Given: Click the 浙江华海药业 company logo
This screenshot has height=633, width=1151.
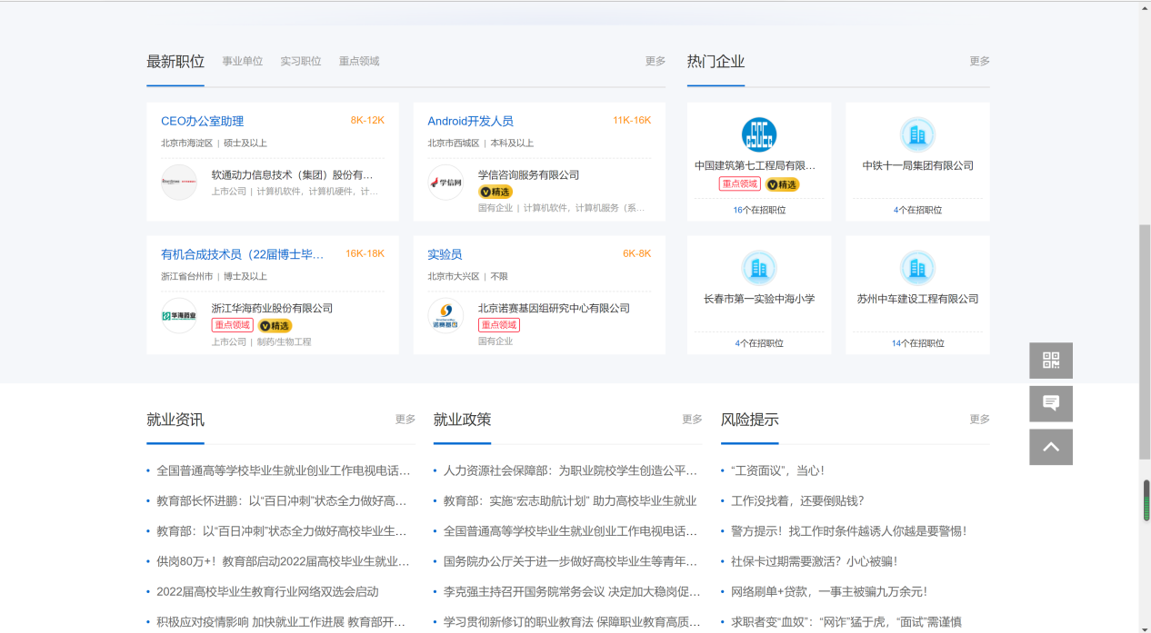Looking at the screenshot, I should (x=179, y=316).
